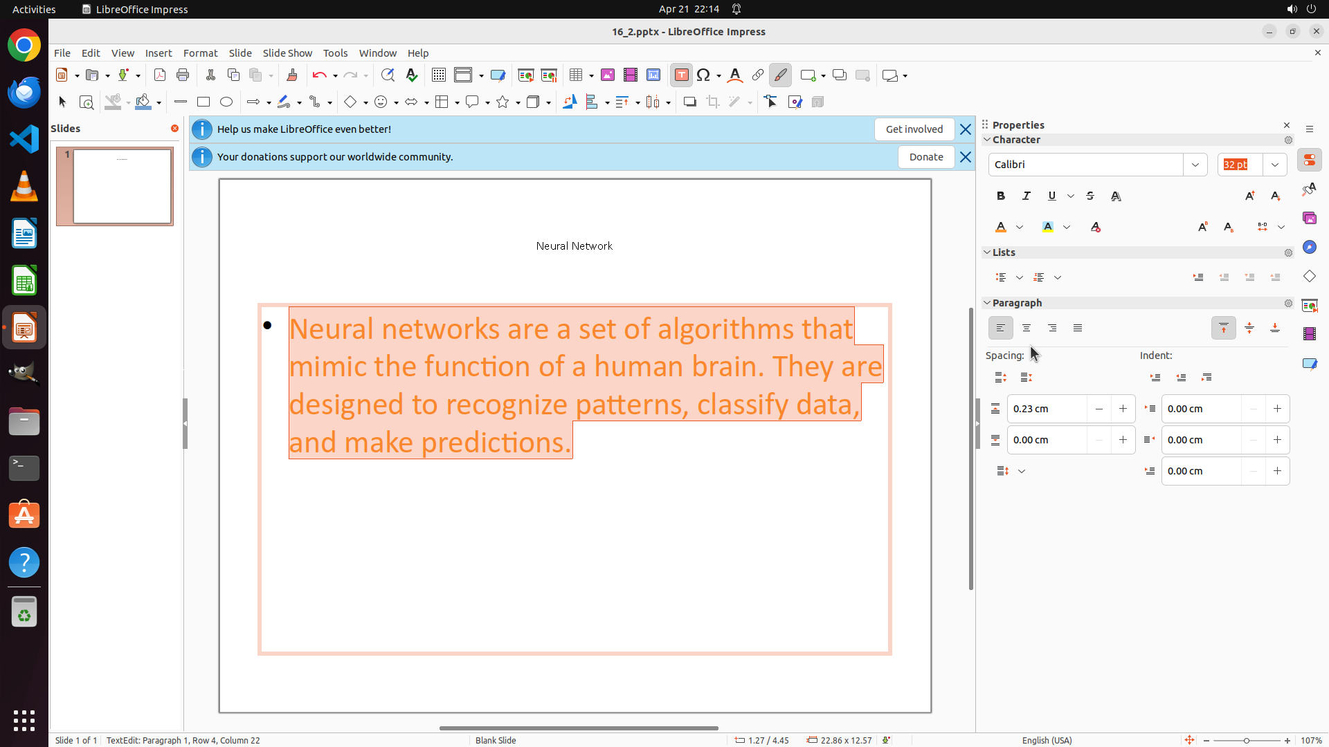
Task: Open the Slide Show menu
Action: [x=287, y=53]
